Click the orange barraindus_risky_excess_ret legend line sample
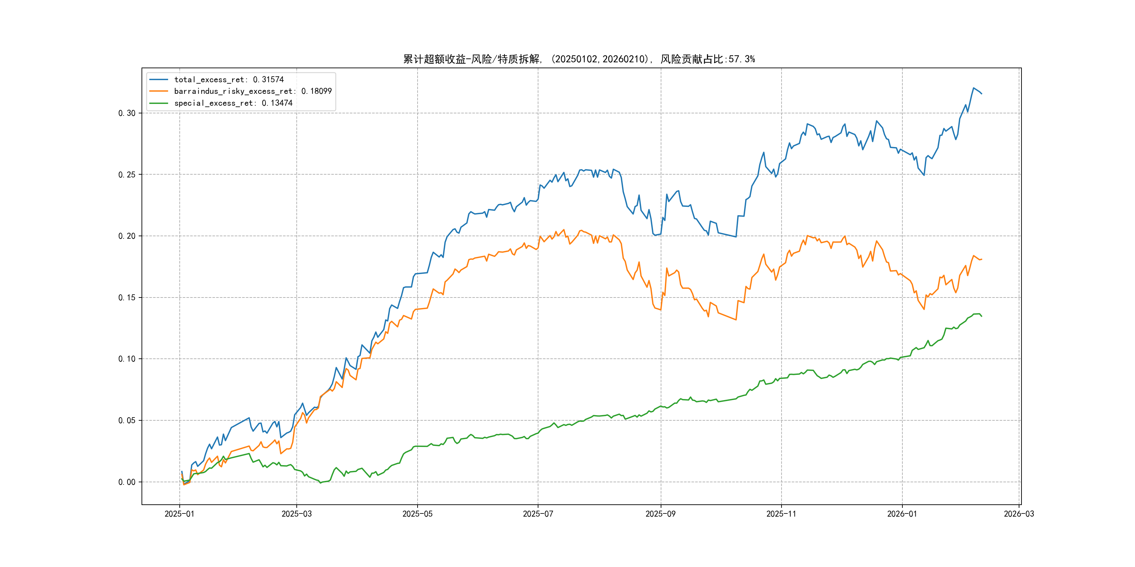The height and width of the screenshot is (567, 1135). coord(159,91)
